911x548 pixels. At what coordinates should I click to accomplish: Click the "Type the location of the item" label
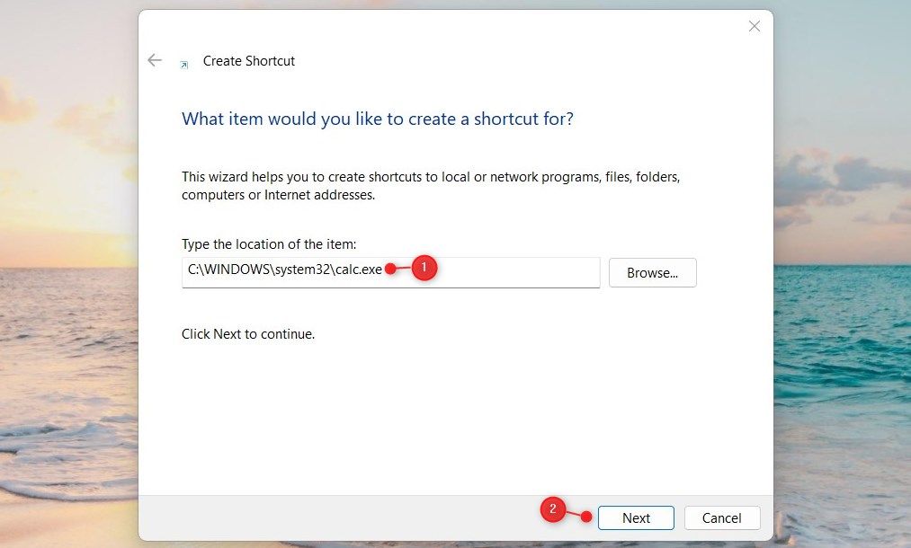coord(269,244)
